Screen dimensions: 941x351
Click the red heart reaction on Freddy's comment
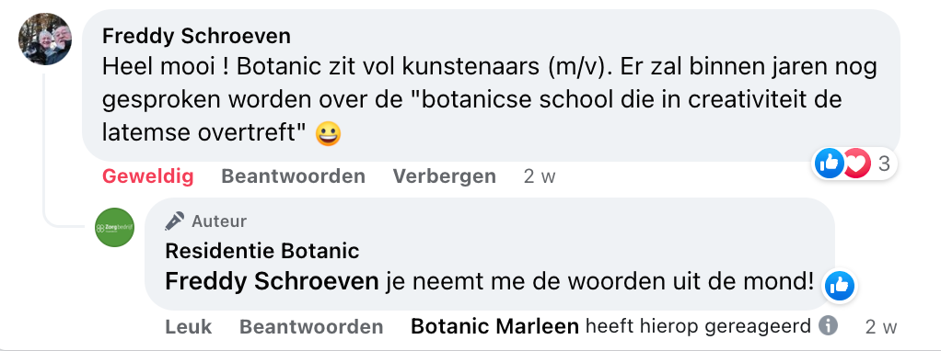coord(856,164)
